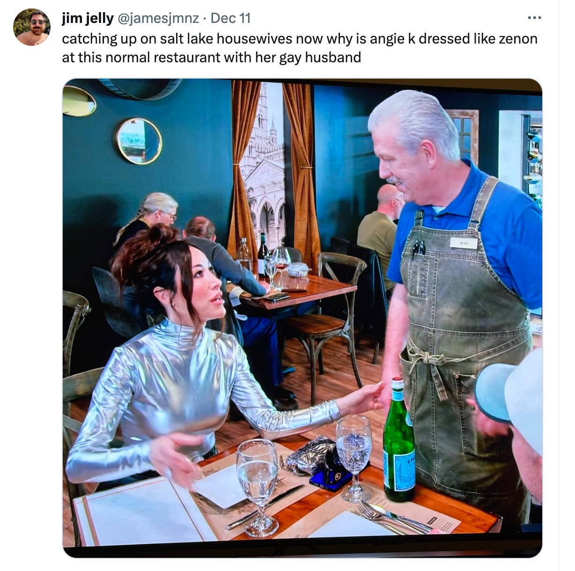Image resolution: width=575 pixels, height=571 pixels.
Task: Click the cathedral artwork between the curtains
Action: point(263,168)
